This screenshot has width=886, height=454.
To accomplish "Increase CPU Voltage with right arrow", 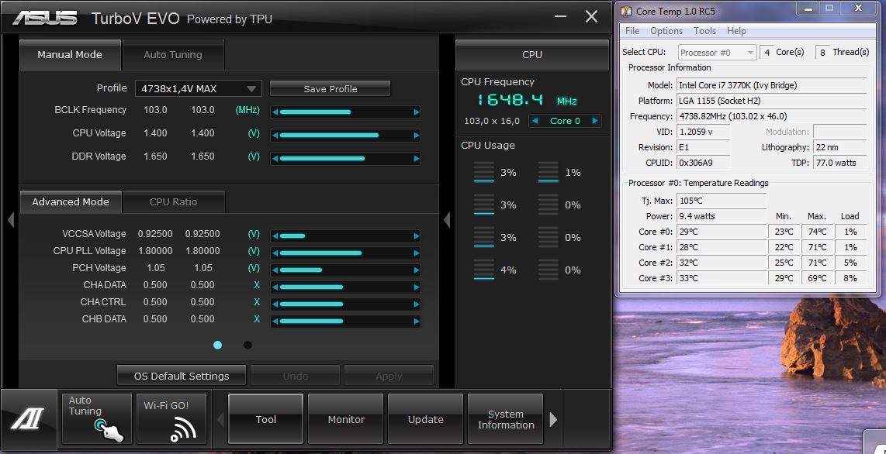I will pos(417,136).
